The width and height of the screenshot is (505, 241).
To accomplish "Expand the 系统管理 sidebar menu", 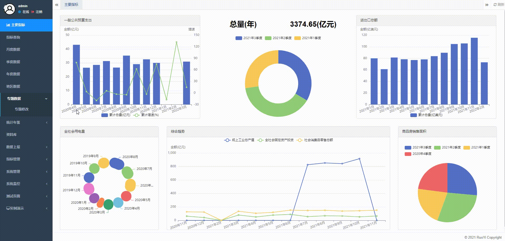I will [26, 172].
